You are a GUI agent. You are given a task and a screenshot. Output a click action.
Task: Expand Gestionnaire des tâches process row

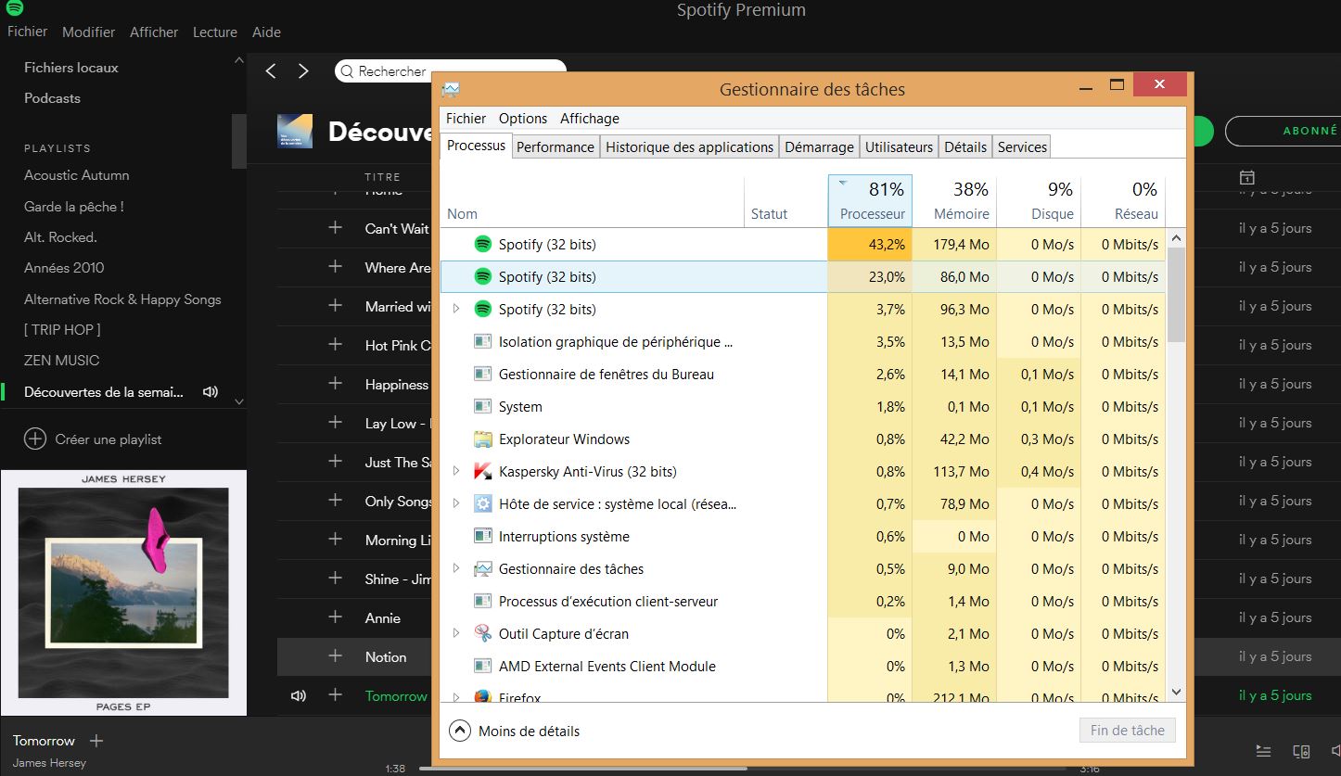point(455,568)
